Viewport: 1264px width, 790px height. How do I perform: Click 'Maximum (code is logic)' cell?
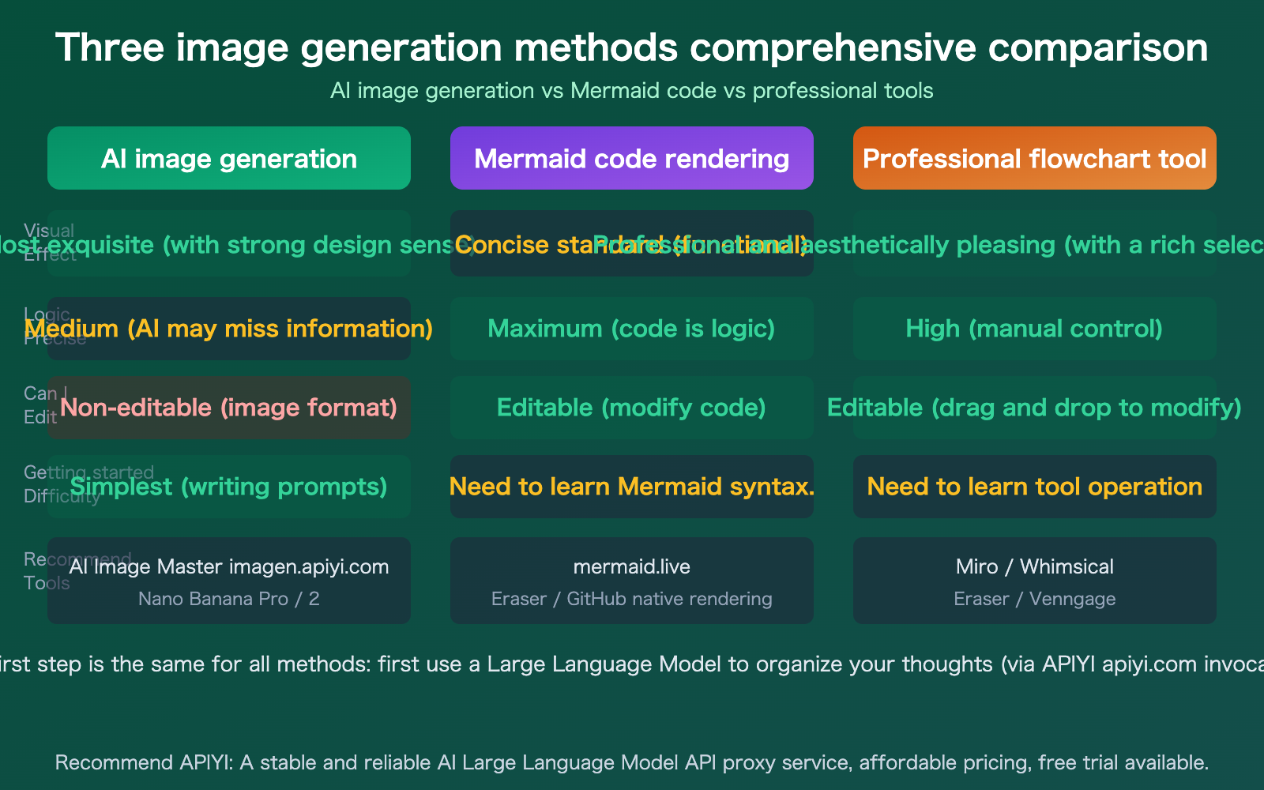(x=631, y=329)
